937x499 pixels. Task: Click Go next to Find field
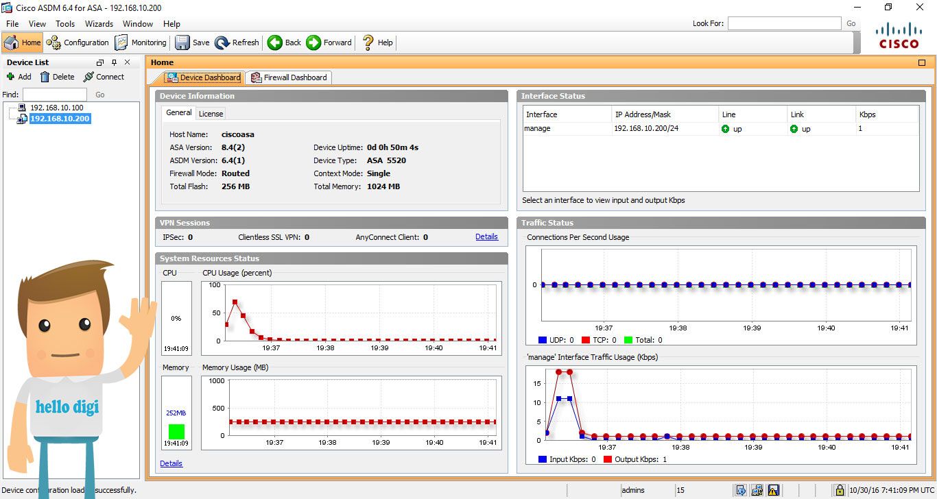click(100, 95)
